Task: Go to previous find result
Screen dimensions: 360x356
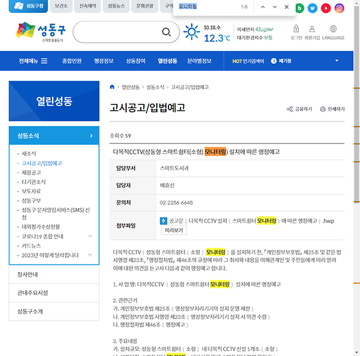Action: (263, 7)
